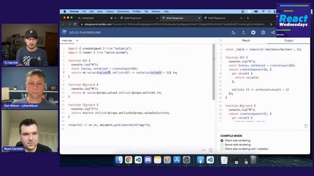Close the active Solid Playground browser tab
The width and height of the screenshot is (314, 176).
click(199, 18)
